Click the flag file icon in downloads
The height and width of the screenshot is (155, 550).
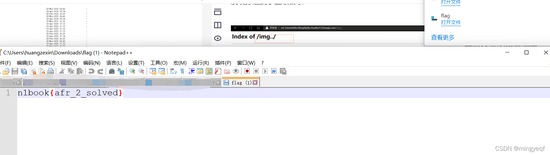[434, 18]
